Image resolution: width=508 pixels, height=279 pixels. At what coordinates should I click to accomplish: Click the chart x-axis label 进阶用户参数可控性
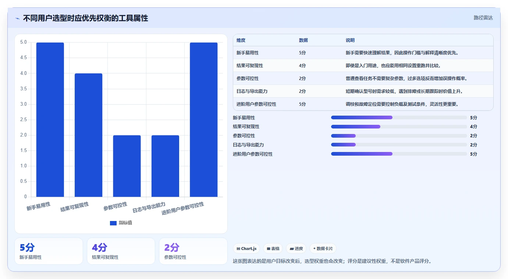183,209
